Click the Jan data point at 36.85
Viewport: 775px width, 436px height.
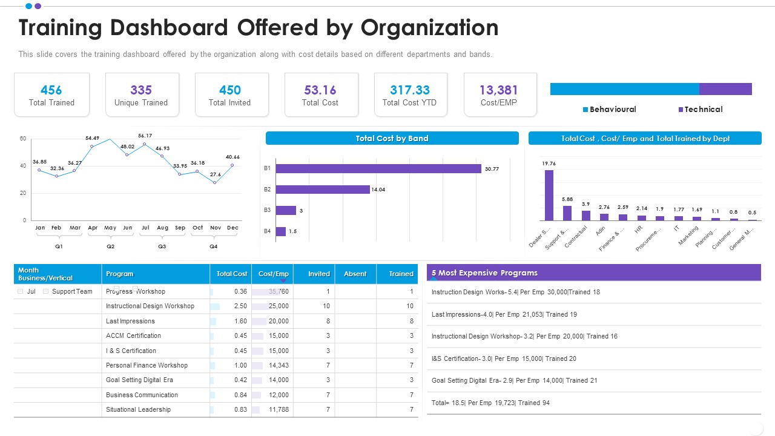pyautogui.click(x=39, y=170)
